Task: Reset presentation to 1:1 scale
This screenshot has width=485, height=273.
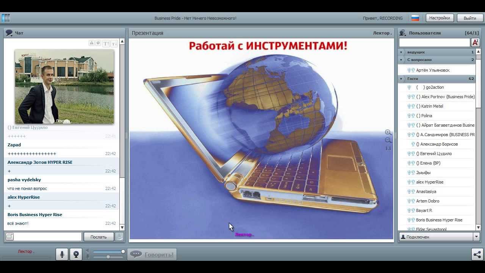Action: coord(388,148)
